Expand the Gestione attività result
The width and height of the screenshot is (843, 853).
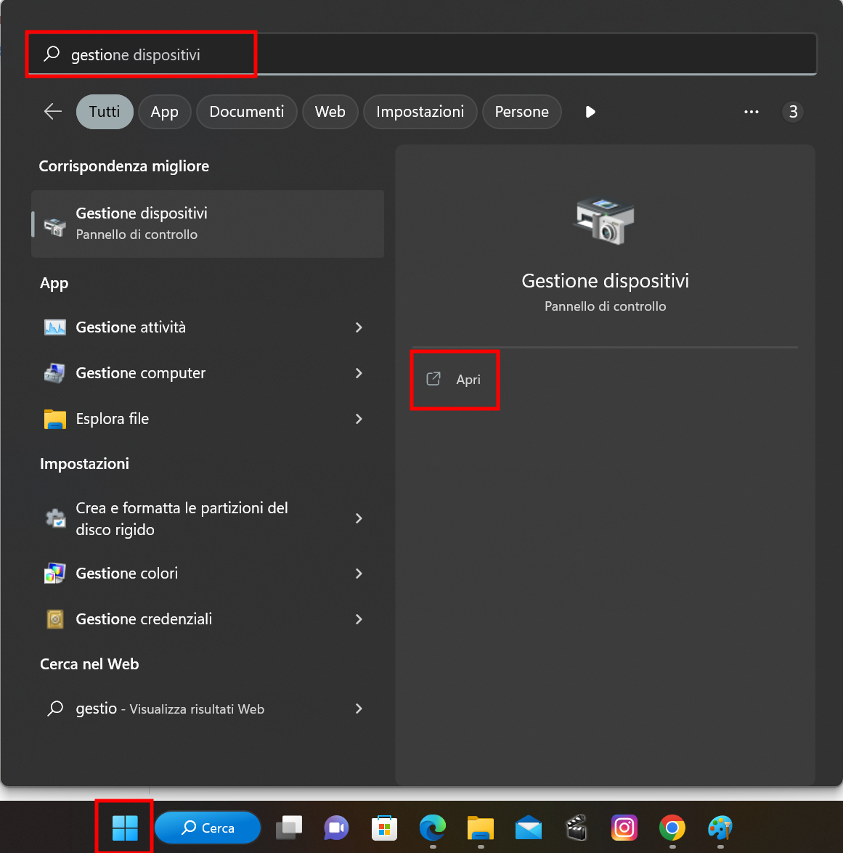(358, 327)
